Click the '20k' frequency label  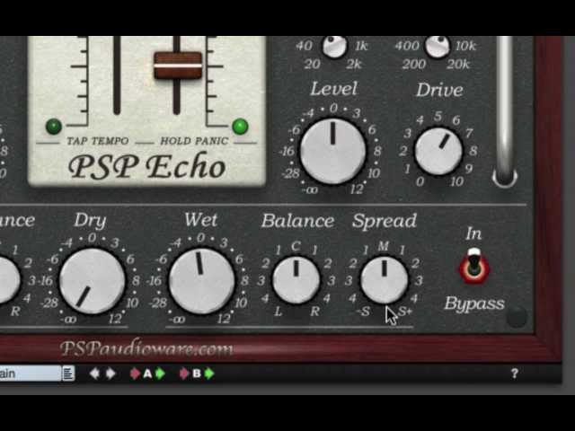coord(458,64)
